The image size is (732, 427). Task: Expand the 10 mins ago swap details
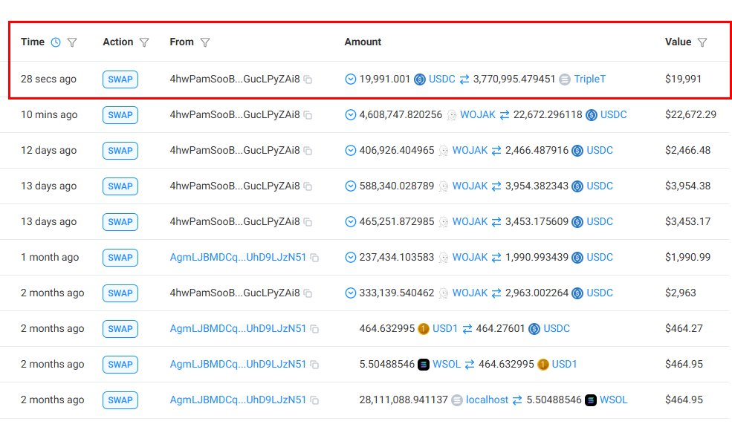pyautogui.click(x=351, y=115)
